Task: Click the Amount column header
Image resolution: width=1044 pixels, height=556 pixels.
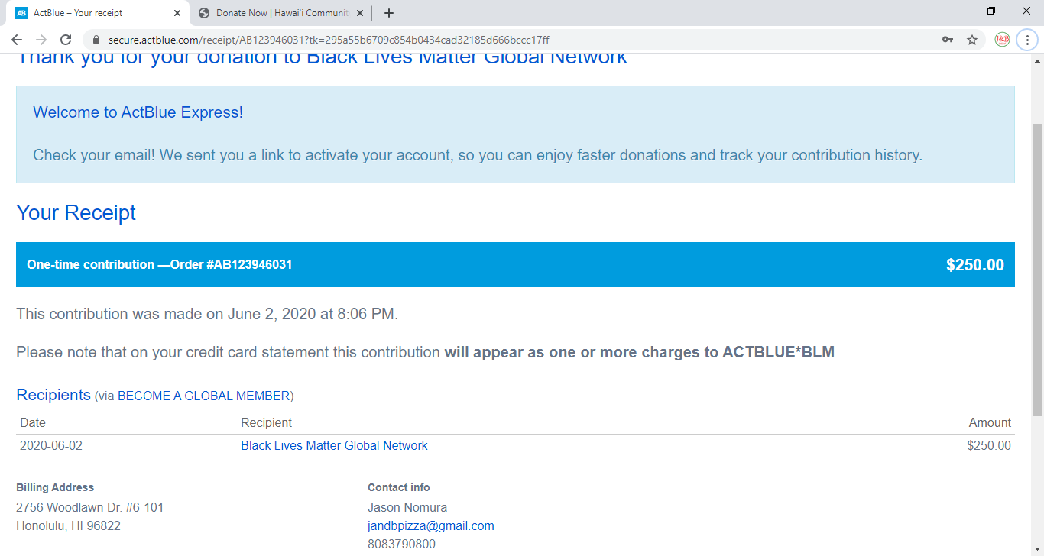Action: [x=990, y=422]
